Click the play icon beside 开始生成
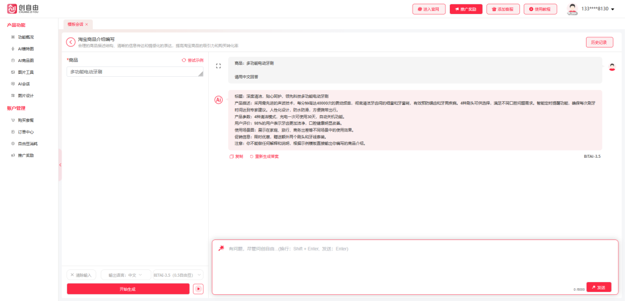Image resolution: width=625 pixels, height=301 pixels. click(x=198, y=289)
